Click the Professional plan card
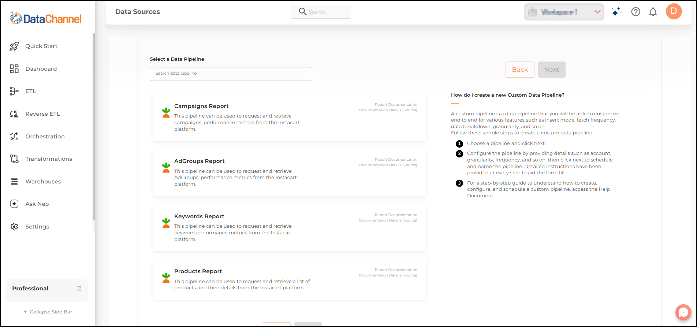Screen dimensions: 697x327 (47, 291)
